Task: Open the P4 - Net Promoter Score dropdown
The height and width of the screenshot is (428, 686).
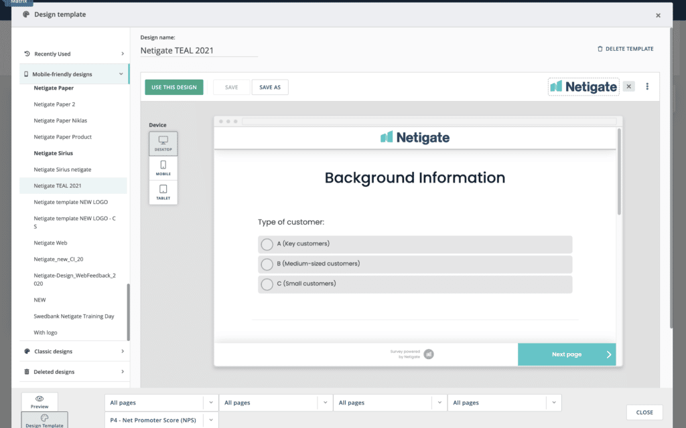Action: pyautogui.click(x=161, y=420)
